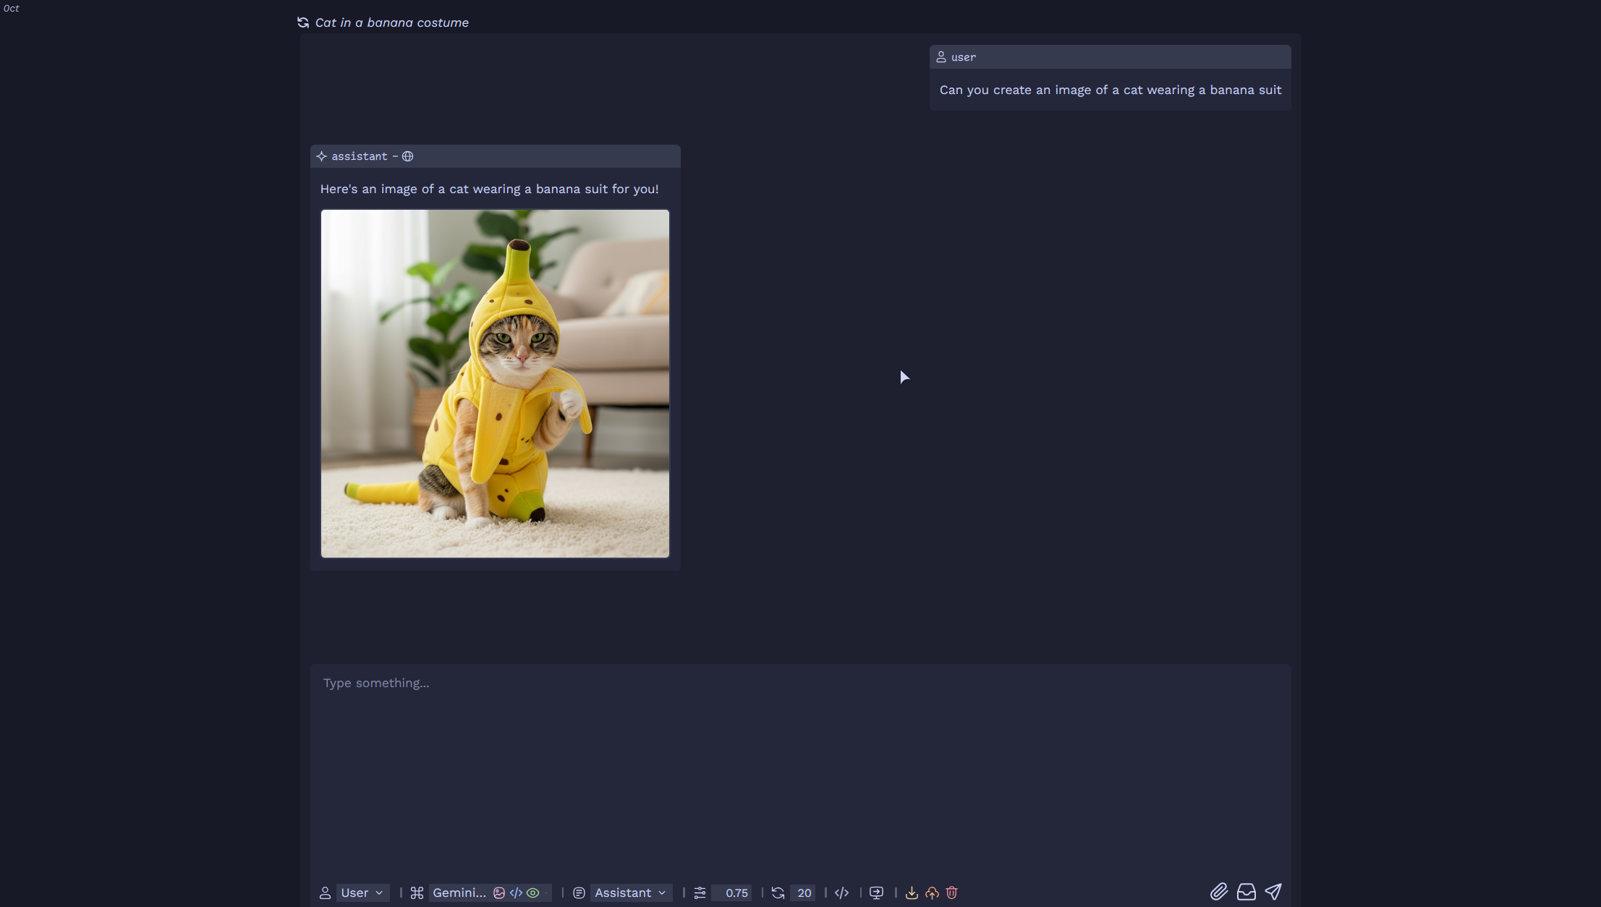Click the red trash delete icon
This screenshot has width=1601, height=907.
tap(952, 893)
